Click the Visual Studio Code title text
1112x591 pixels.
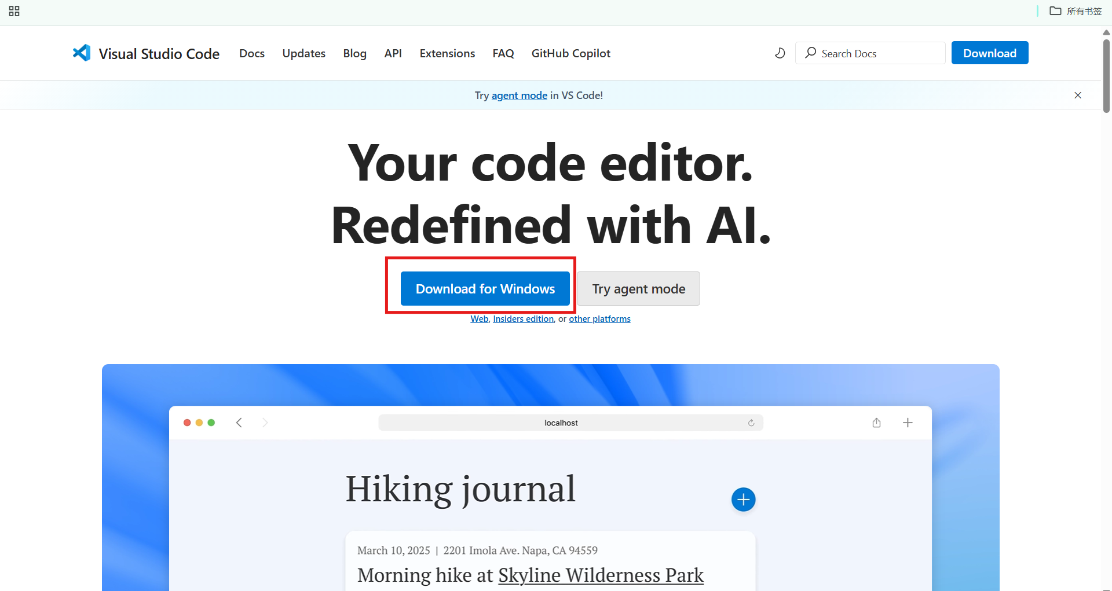click(159, 54)
